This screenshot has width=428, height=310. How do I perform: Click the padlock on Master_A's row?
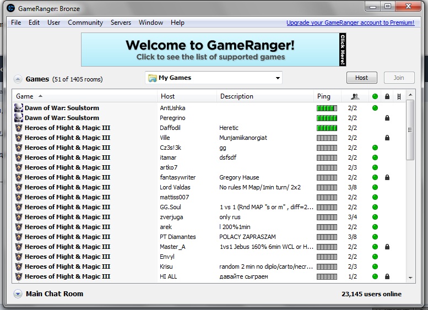click(x=387, y=247)
